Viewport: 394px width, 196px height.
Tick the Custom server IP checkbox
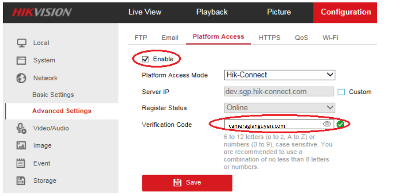pos(341,92)
